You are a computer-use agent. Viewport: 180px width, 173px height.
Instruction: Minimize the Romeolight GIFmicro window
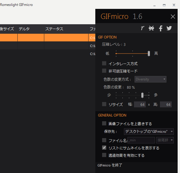coord(155,5)
